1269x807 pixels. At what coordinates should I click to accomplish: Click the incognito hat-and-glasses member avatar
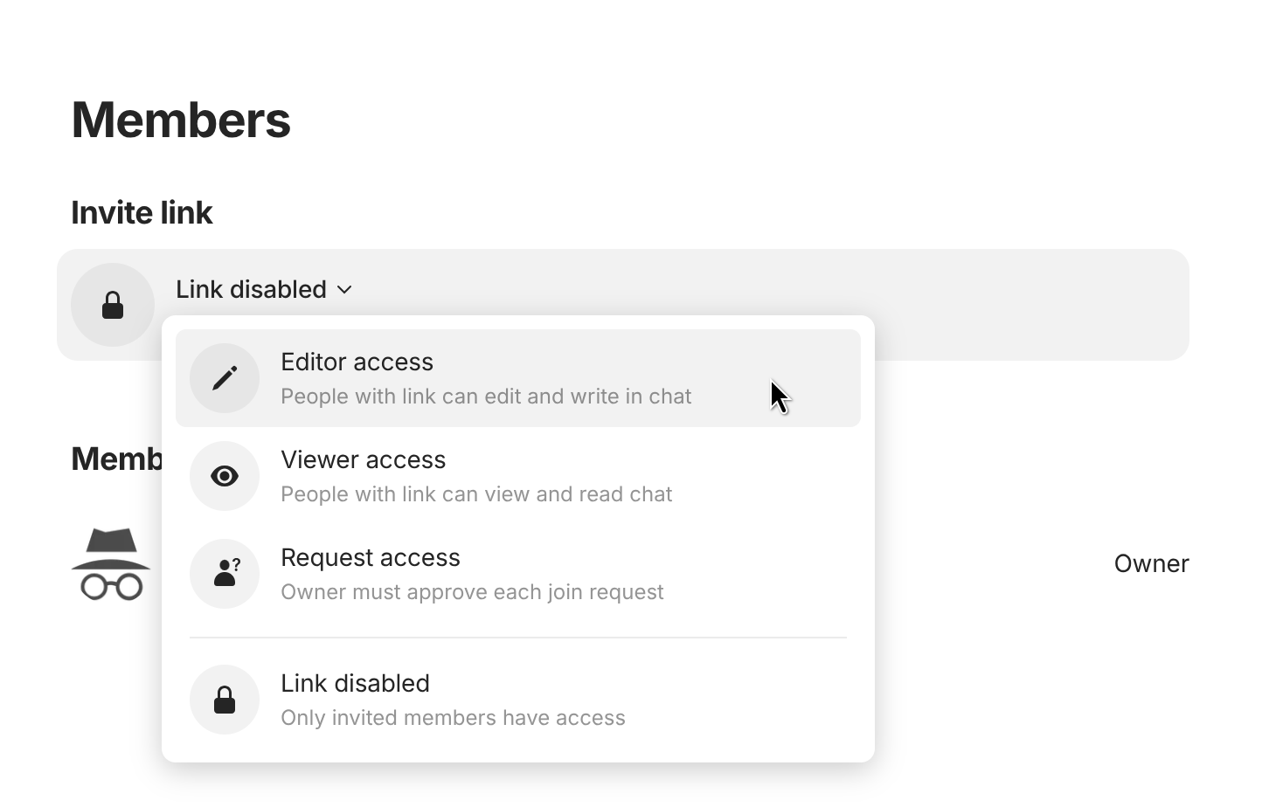111,564
